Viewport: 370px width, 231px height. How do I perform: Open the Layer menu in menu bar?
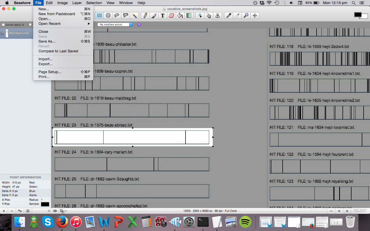pyautogui.click(x=77, y=3)
